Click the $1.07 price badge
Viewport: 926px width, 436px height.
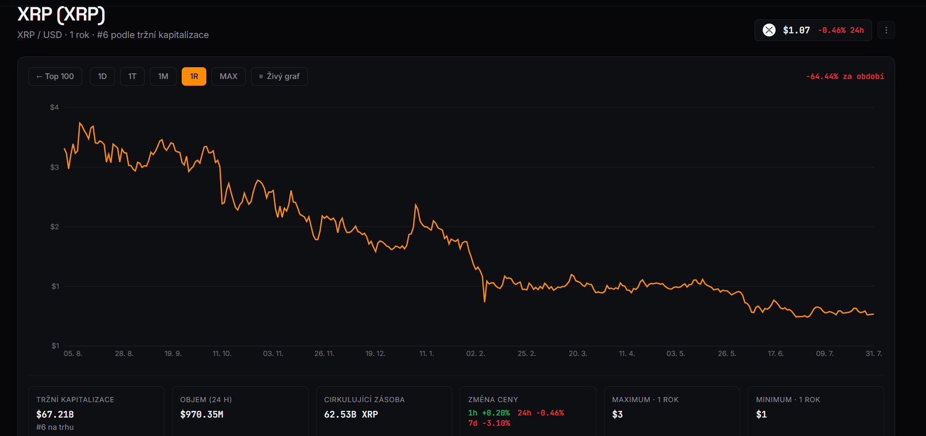click(x=813, y=30)
